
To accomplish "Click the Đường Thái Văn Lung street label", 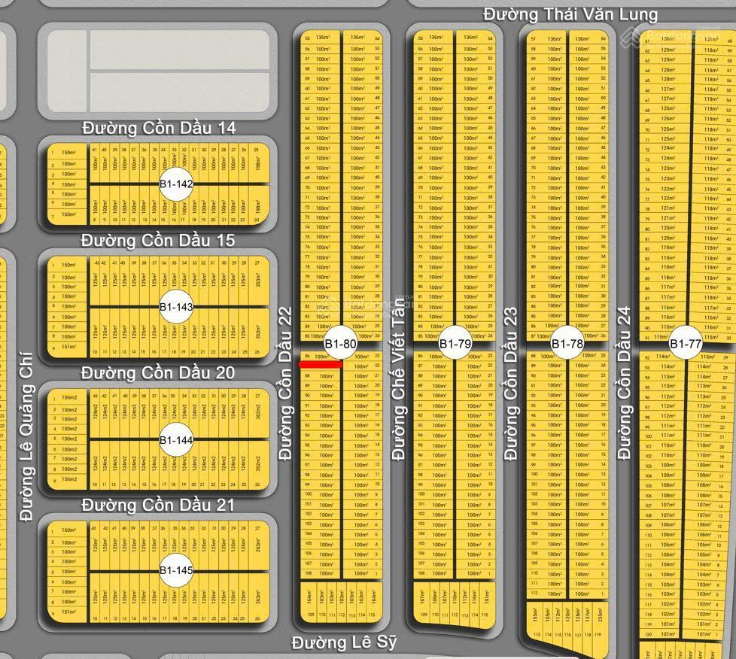I will point(570,14).
